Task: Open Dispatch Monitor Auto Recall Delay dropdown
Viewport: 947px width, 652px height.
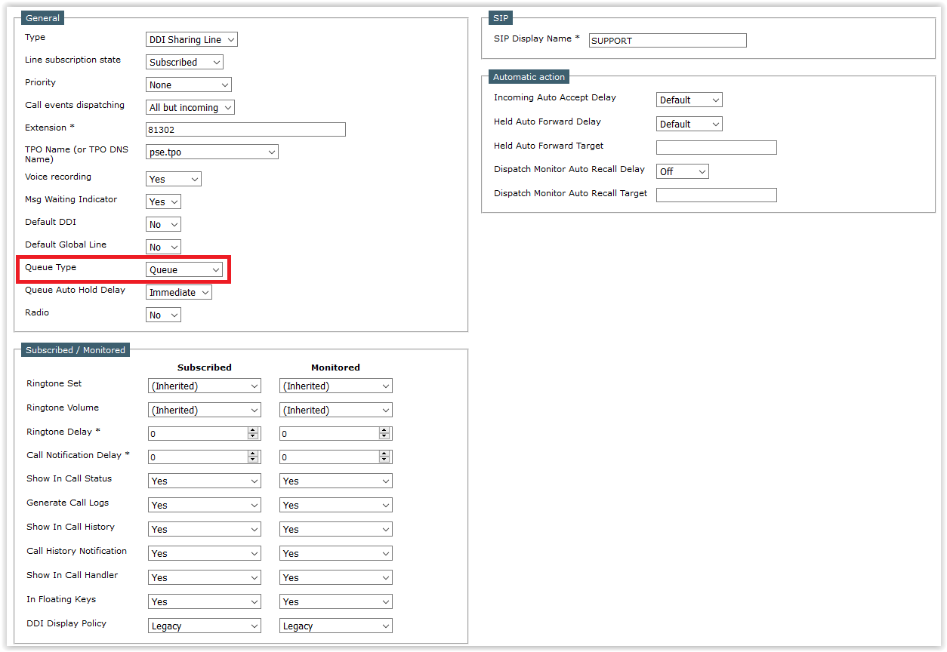Action: pos(683,171)
